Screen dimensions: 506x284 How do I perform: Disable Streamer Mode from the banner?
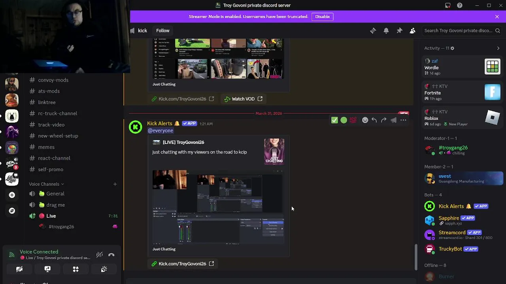coord(322,17)
